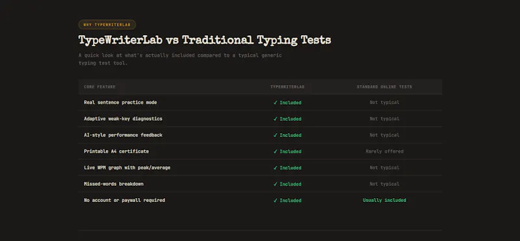This screenshot has height=241, width=520.
Task: Select the Printable A4 certificate row label
Action: (116, 151)
